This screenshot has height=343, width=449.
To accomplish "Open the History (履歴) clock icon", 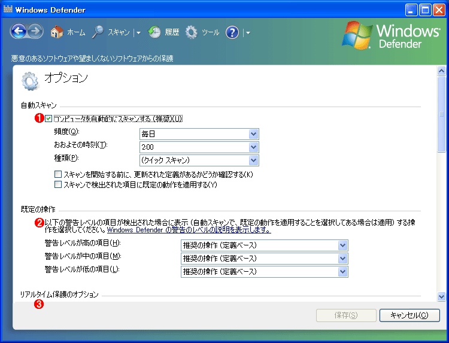I will 154,32.
